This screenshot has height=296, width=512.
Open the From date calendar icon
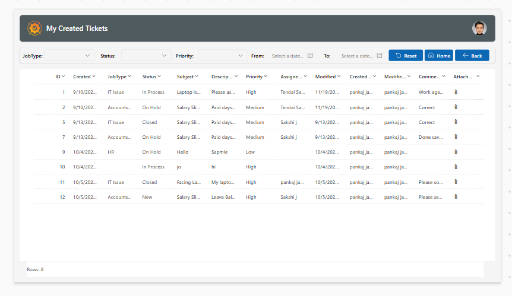tap(310, 56)
